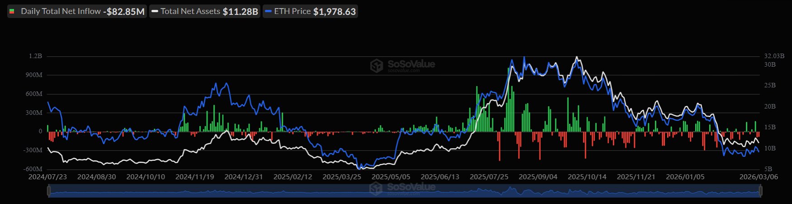Click the SoSoValue cube logo in the chart
The width and height of the screenshot is (792, 204).
pyautogui.click(x=377, y=66)
